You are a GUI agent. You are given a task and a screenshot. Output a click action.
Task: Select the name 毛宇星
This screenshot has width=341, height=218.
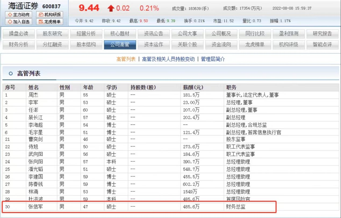pyautogui.click(x=35, y=132)
